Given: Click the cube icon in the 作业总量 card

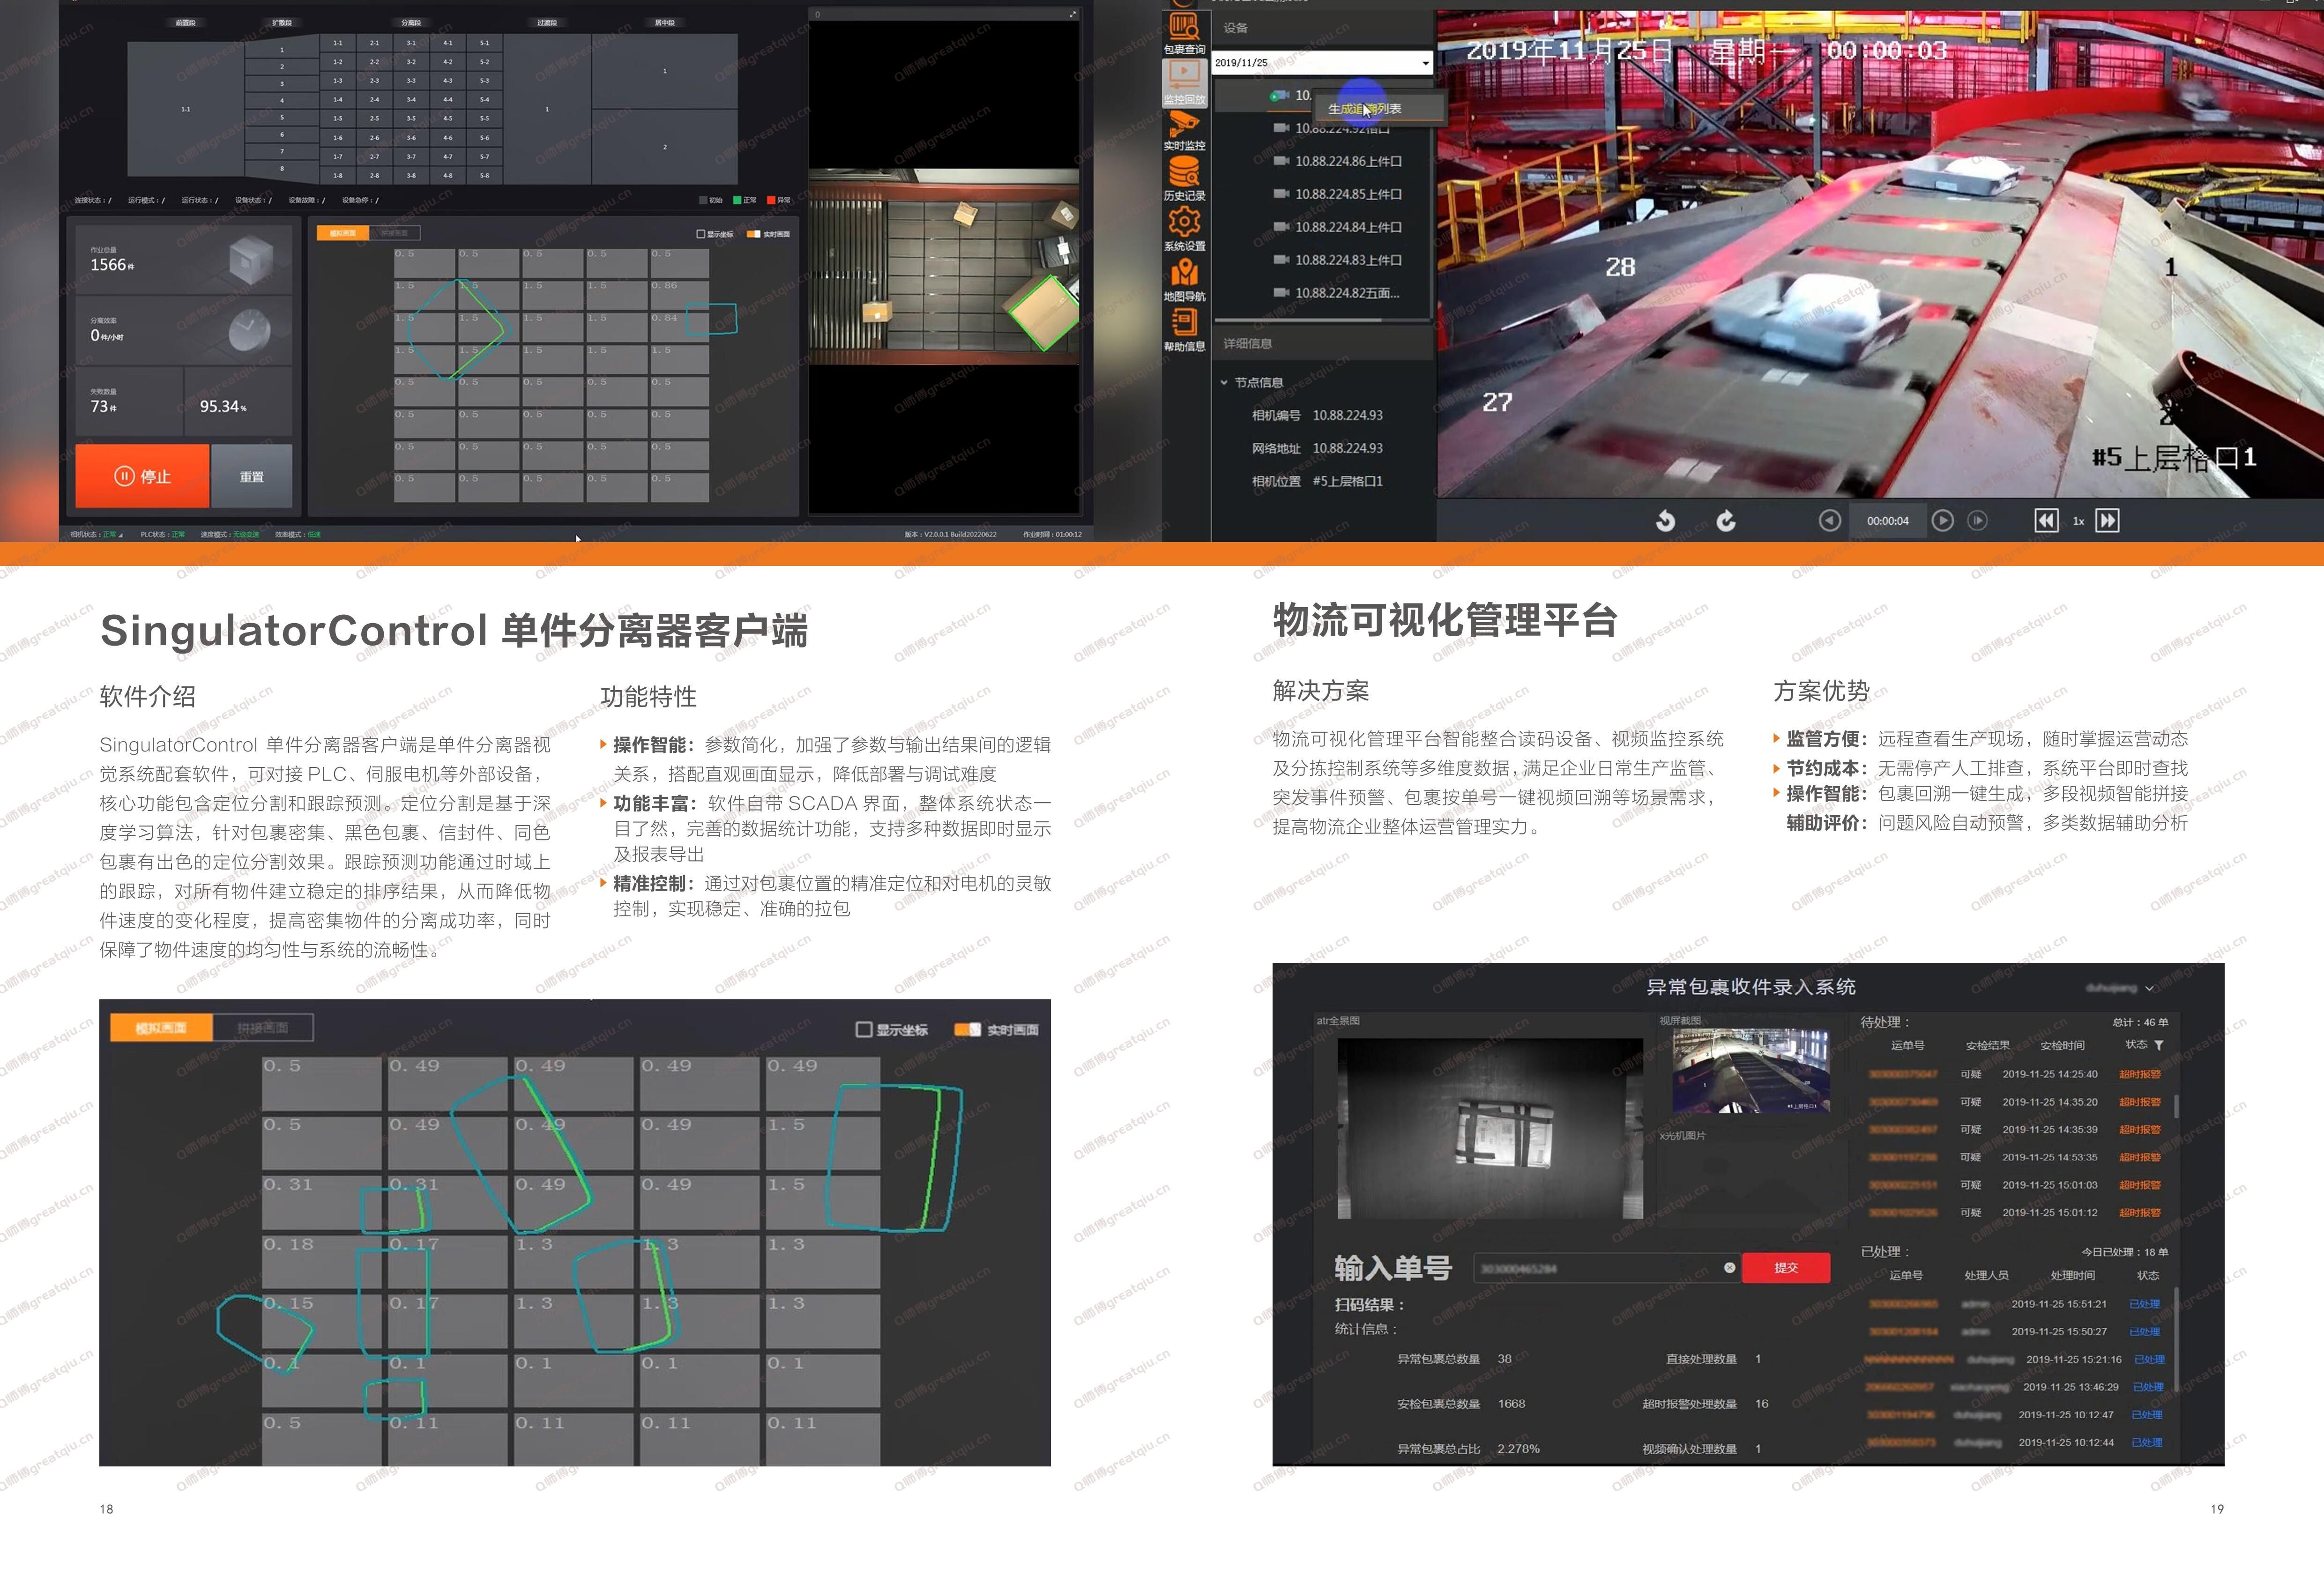Looking at the screenshot, I should [250, 261].
